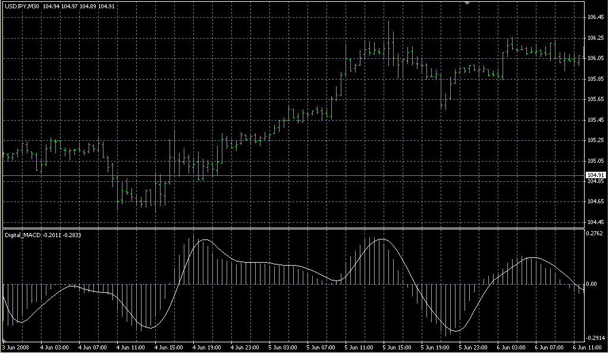Click the USDJPY,M30 chart title label
The image size is (609, 353).
point(22,6)
